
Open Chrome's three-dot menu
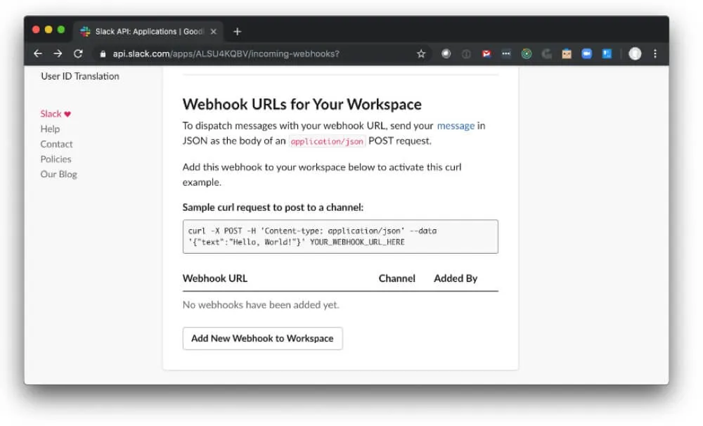(655, 53)
